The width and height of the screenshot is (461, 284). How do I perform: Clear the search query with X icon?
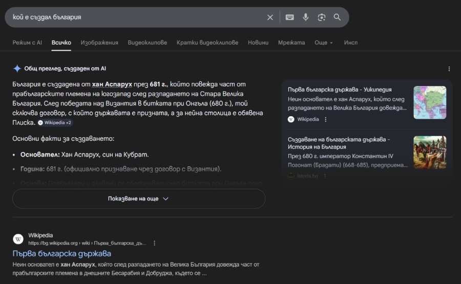pyautogui.click(x=270, y=17)
